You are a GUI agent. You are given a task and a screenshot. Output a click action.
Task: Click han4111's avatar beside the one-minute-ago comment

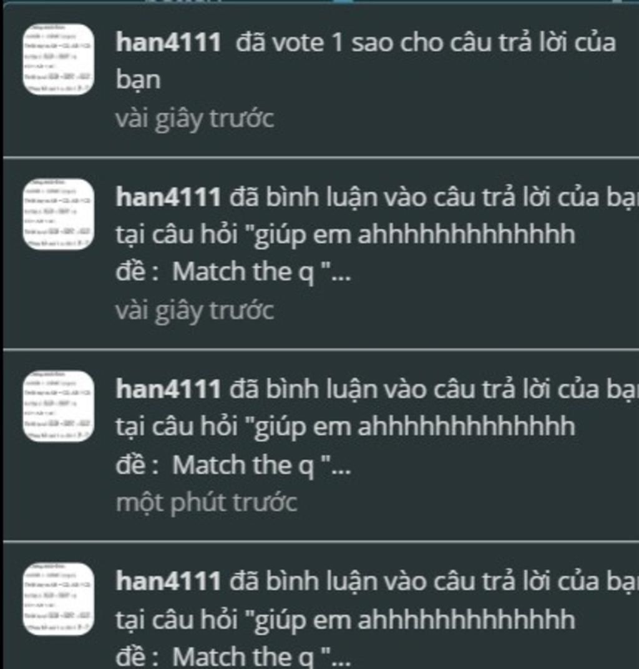coord(59,406)
